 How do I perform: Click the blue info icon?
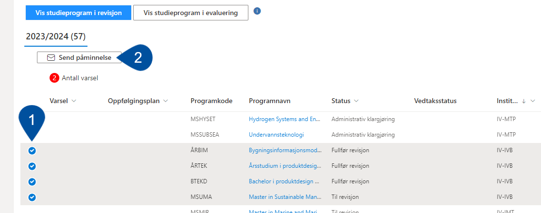257,11
